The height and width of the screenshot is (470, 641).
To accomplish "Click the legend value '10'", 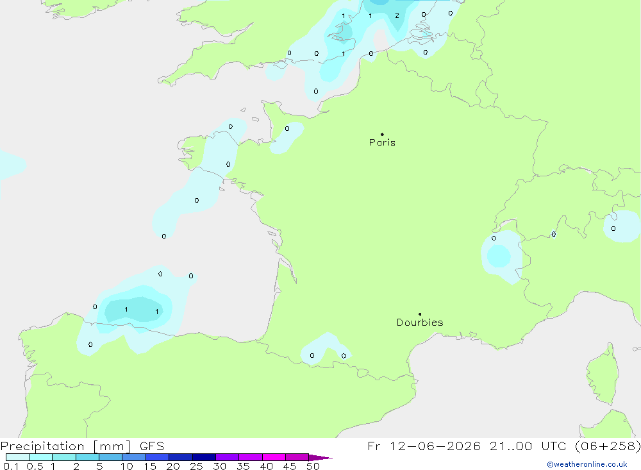I will pos(127,466).
